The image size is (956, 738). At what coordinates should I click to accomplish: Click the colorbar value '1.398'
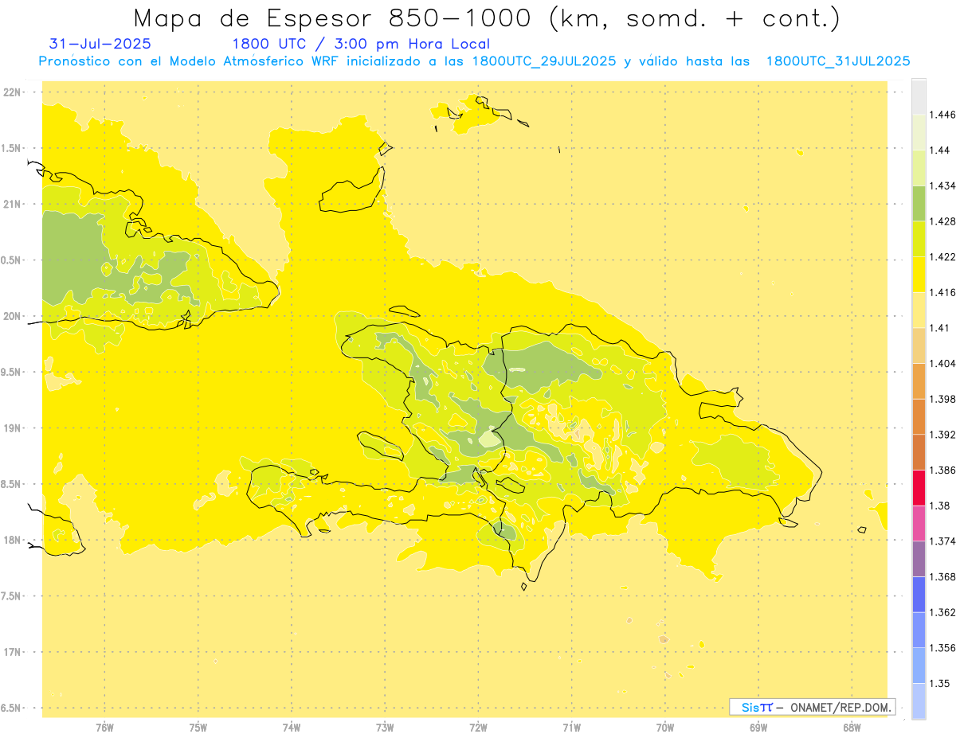[944, 399]
